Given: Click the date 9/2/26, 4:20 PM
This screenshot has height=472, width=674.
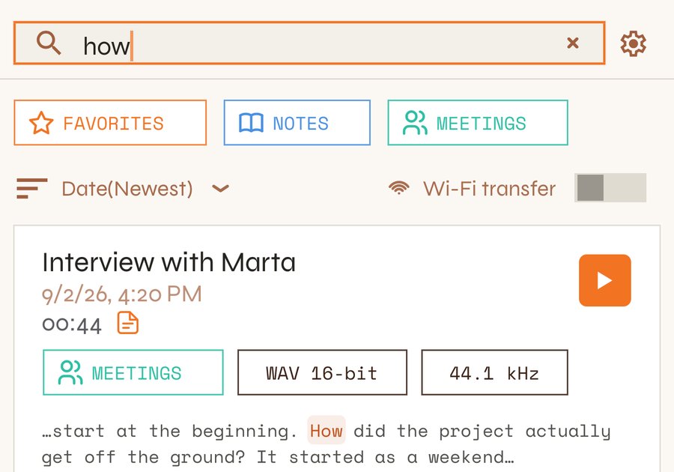Looking at the screenshot, I should pyautogui.click(x=121, y=294).
